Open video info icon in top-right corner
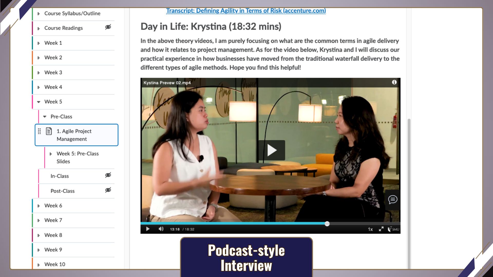The width and height of the screenshot is (493, 277). click(394, 82)
